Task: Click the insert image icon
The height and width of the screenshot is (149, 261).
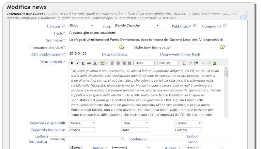Action: click(x=215, y=63)
